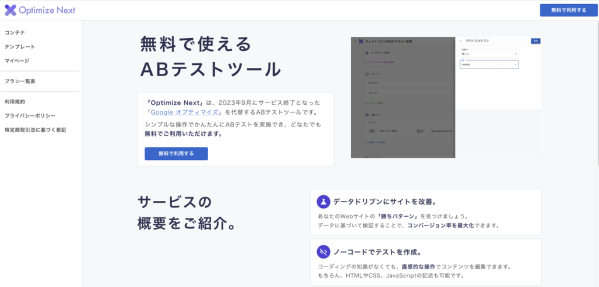
Task: Click blue save button in デバイスカテゴリ panel
Action: (535, 41)
